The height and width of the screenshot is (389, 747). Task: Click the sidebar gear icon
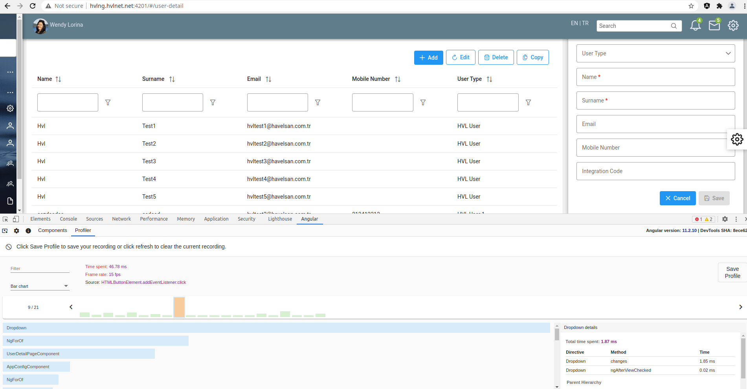pos(10,108)
